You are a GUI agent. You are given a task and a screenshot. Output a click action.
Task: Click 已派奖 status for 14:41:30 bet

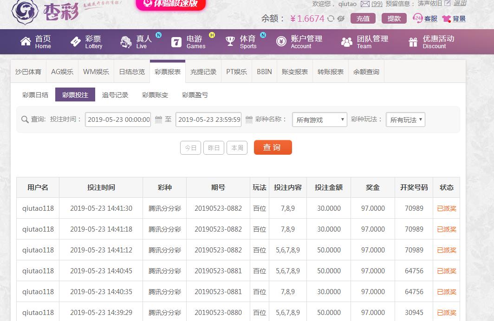coord(447,208)
